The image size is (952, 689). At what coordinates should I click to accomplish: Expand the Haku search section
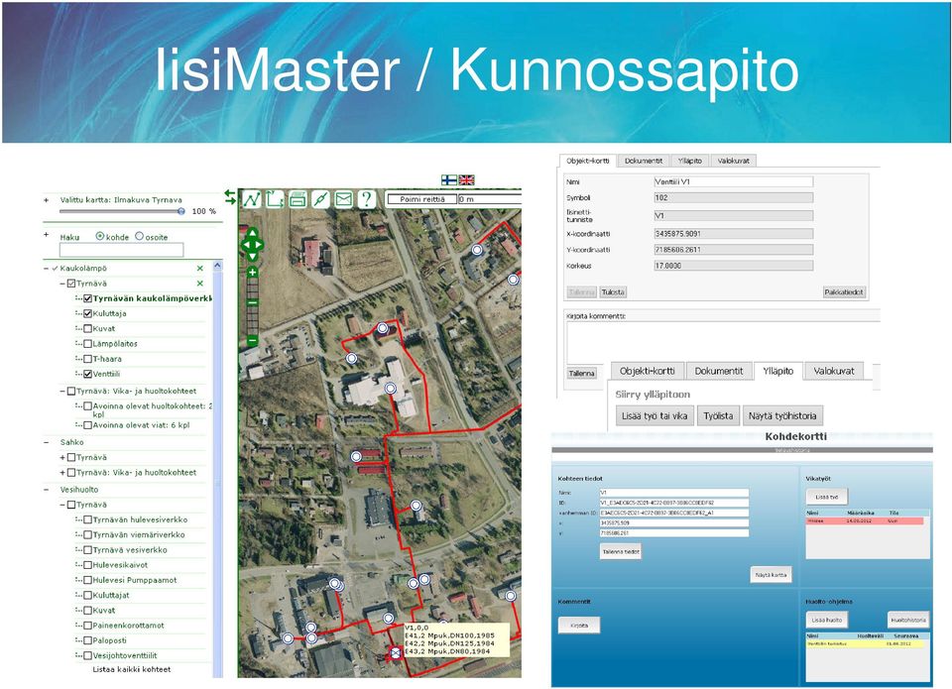tap(47, 234)
